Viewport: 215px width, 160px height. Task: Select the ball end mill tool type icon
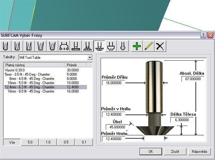click(x=6, y=46)
